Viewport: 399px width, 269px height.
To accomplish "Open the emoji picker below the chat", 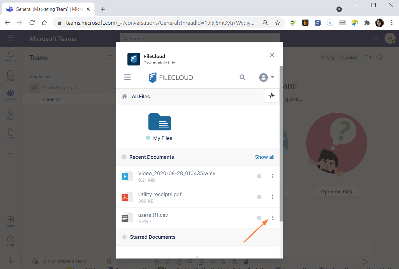I will pos(179,262).
